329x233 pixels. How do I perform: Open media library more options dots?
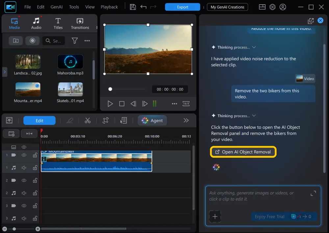point(87,41)
